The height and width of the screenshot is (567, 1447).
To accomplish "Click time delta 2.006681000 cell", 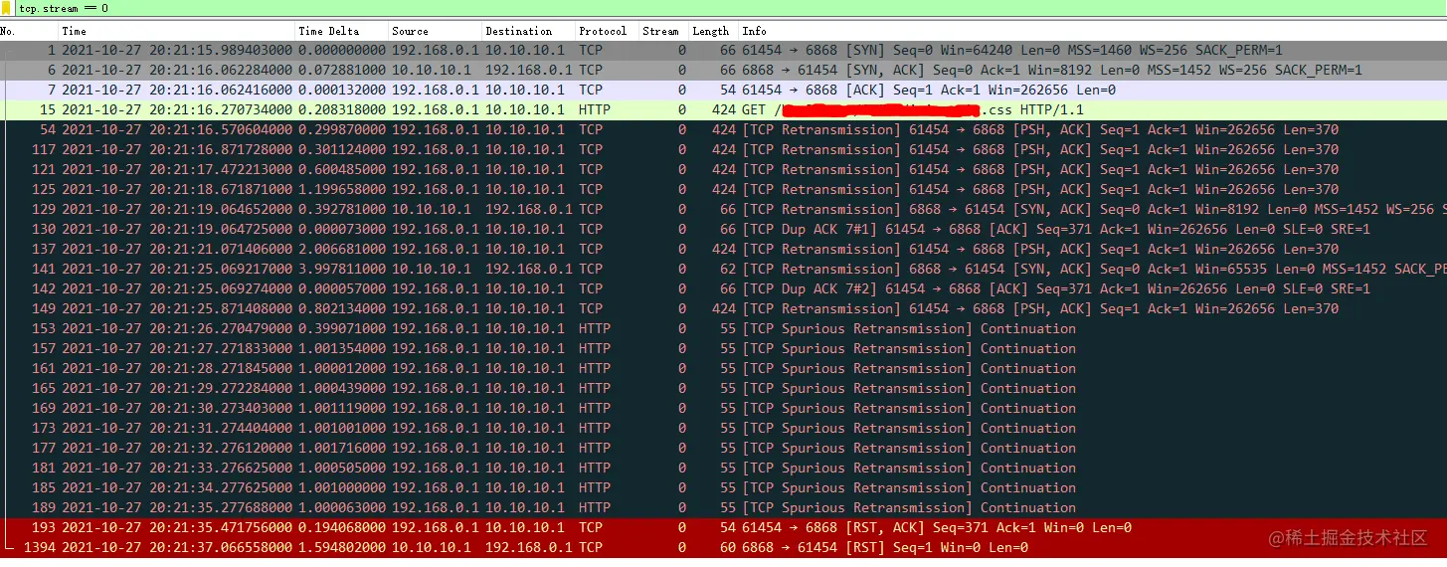I will [341, 249].
